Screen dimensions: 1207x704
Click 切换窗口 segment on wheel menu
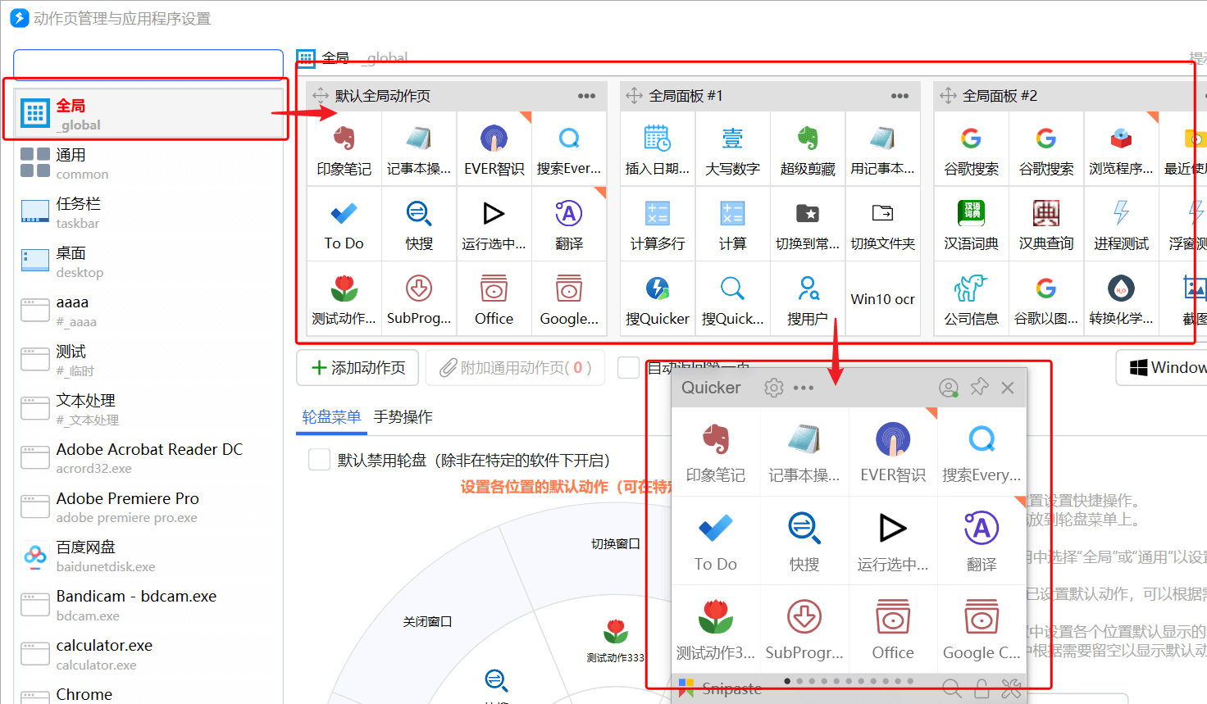615,543
